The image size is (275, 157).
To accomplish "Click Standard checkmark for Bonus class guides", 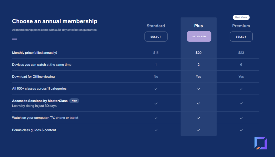I will (156, 130).
